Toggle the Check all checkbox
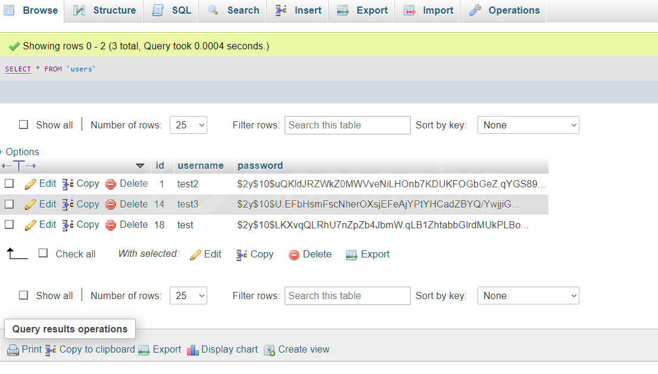 [43, 253]
